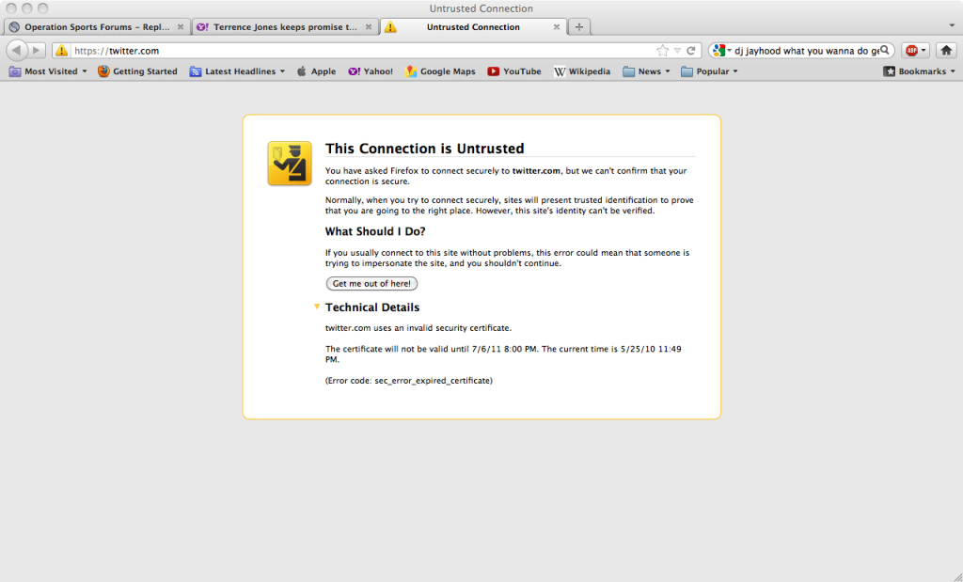
Task: Switch to the Operation Sports Forums tab
Action: click(x=97, y=27)
